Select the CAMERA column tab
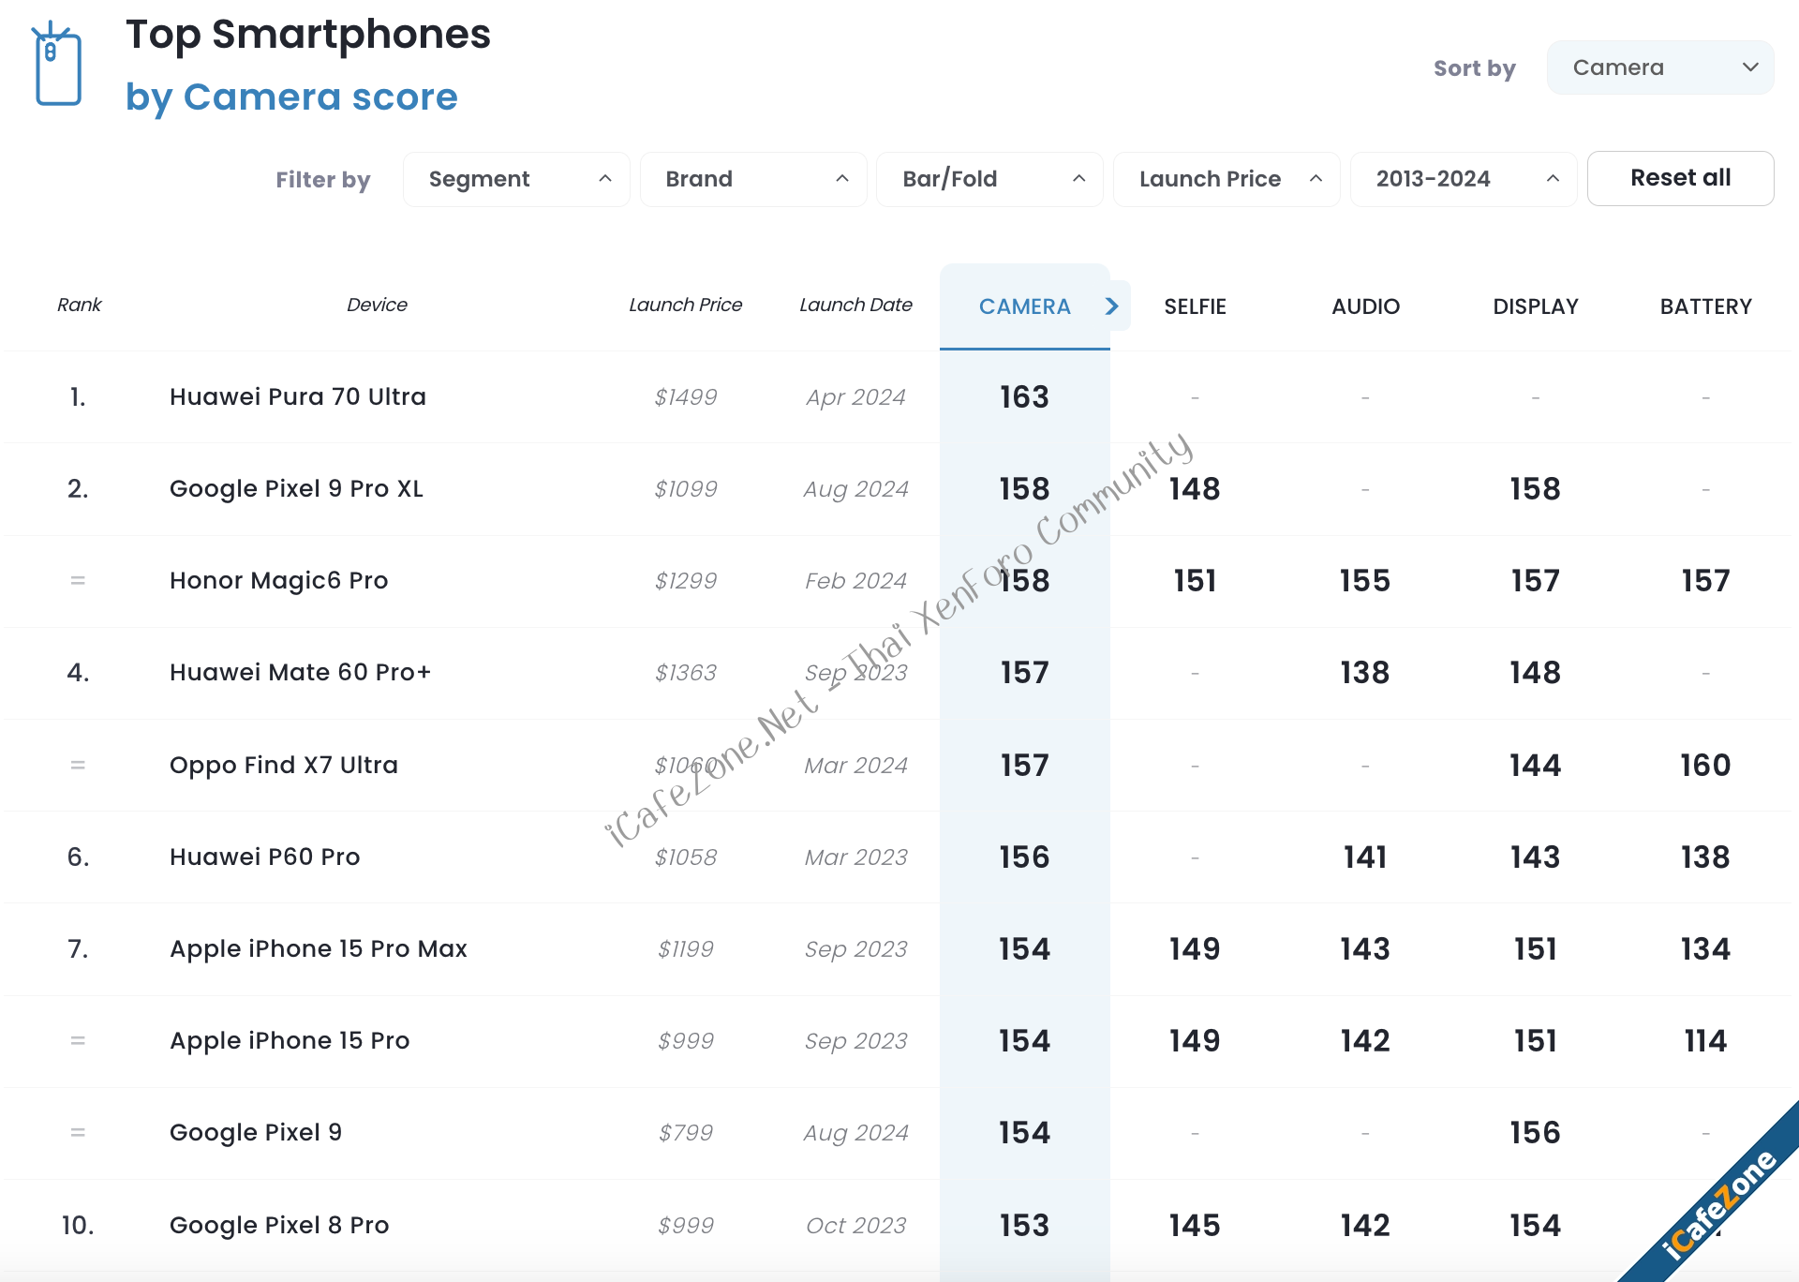The height and width of the screenshot is (1282, 1799). coord(1024,306)
